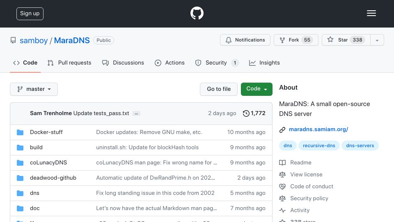Open the Star lists dropdown arrow
This screenshot has height=222, width=394.
click(377, 40)
